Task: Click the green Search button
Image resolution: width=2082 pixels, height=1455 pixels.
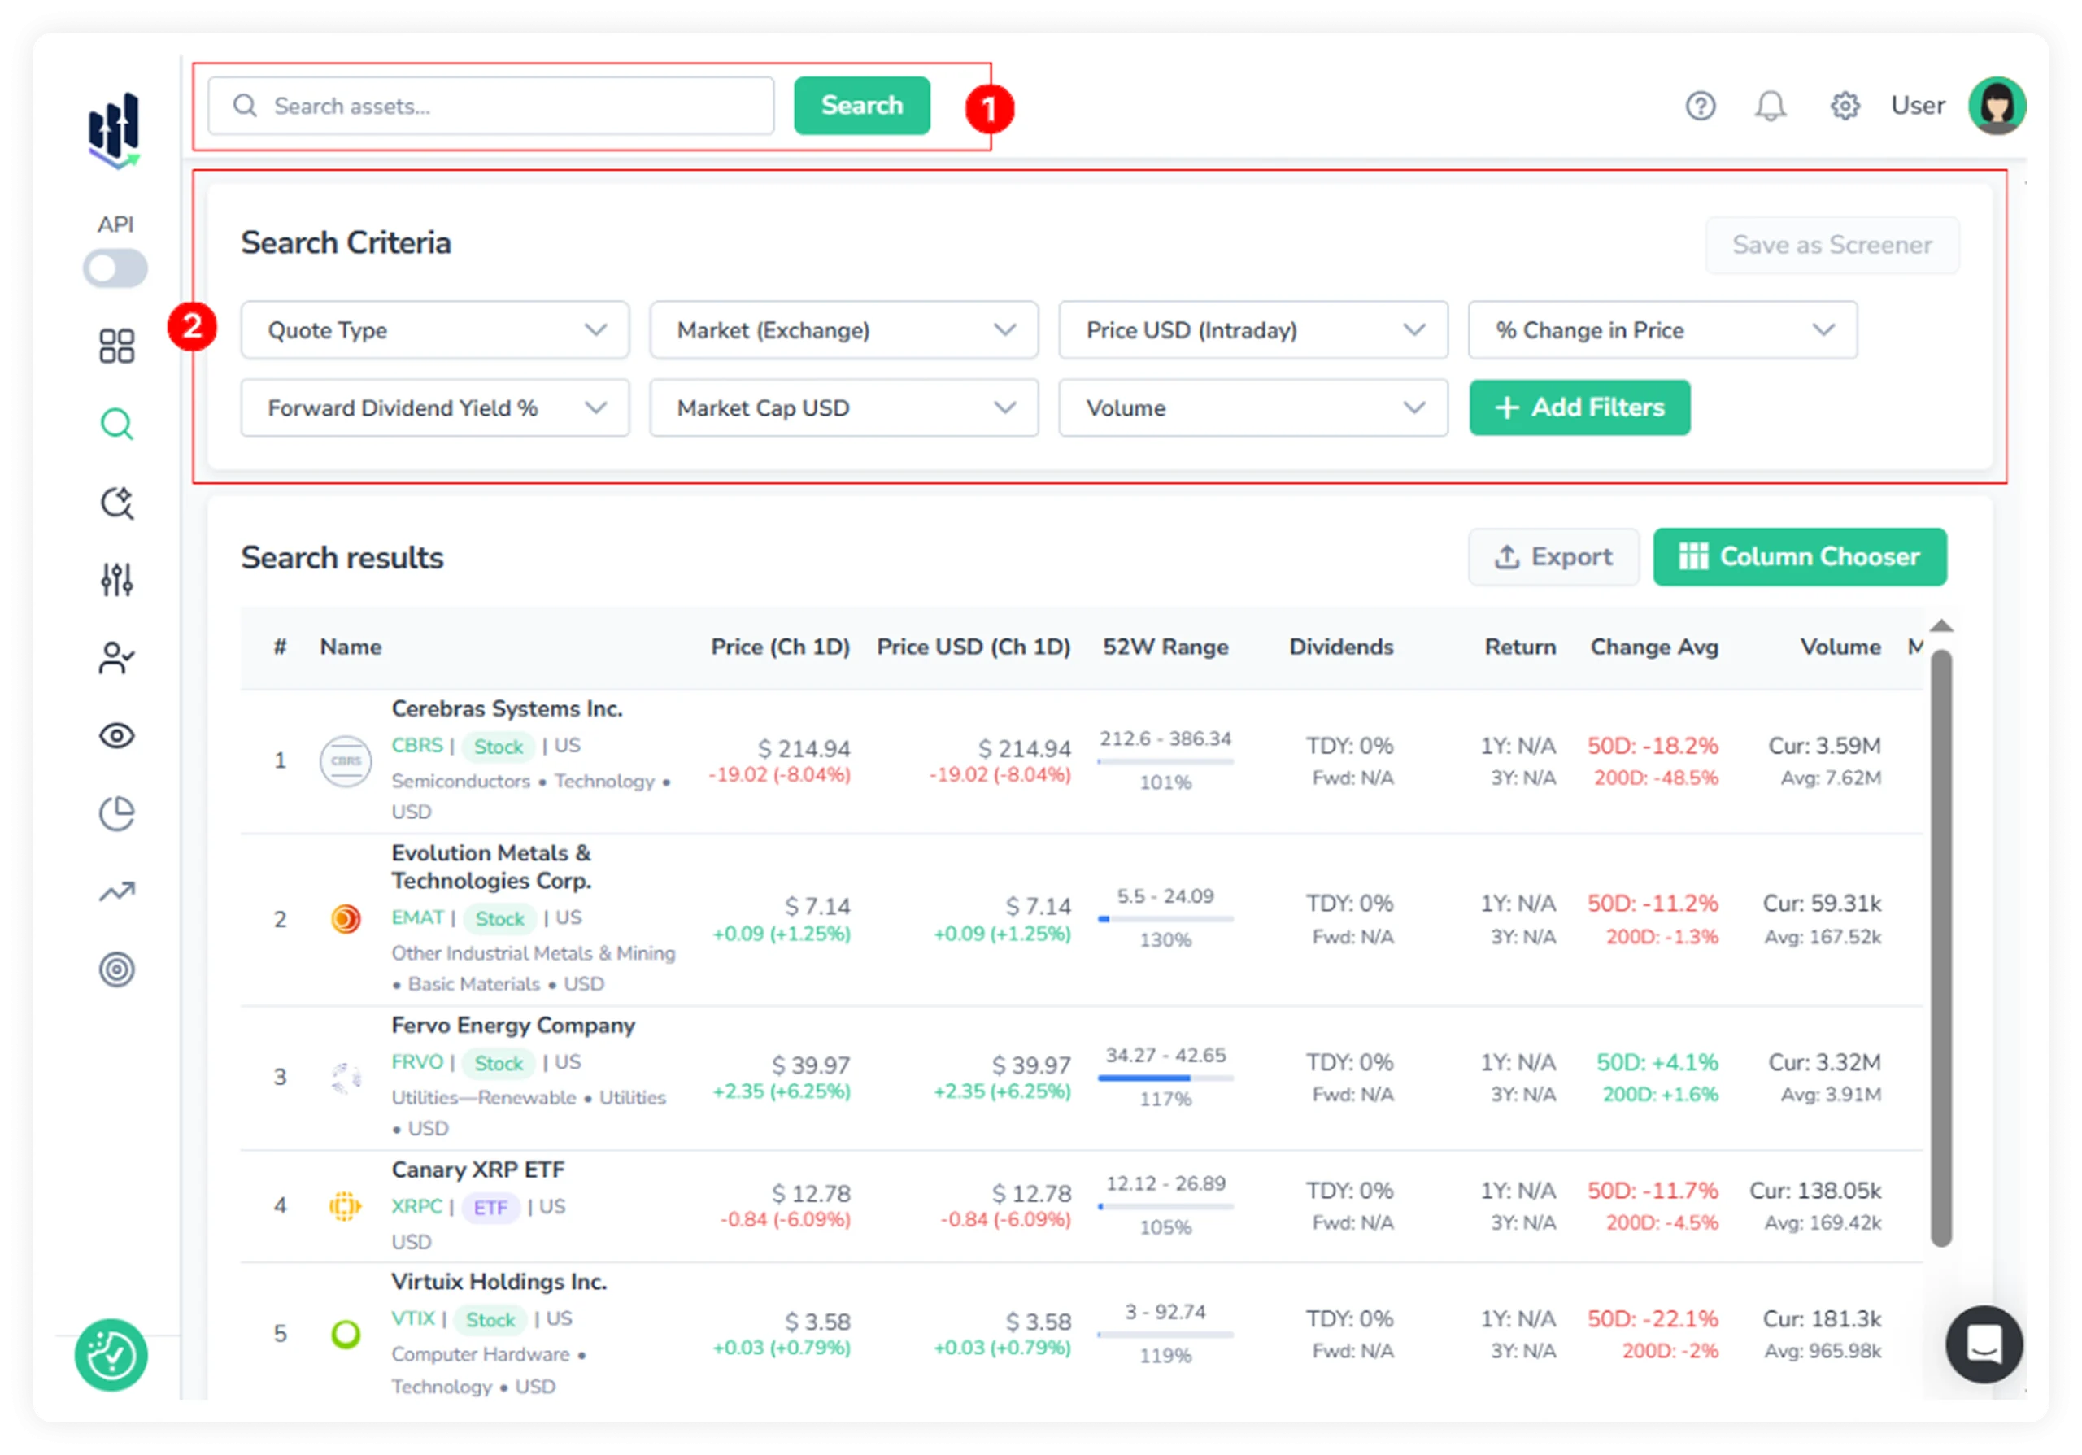Action: click(861, 106)
